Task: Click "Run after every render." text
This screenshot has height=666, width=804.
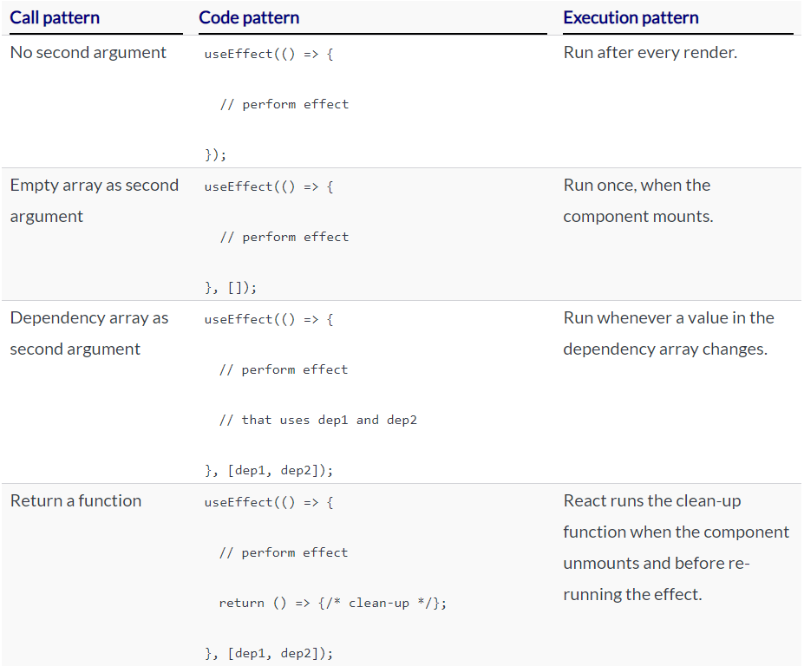Action: point(650,52)
